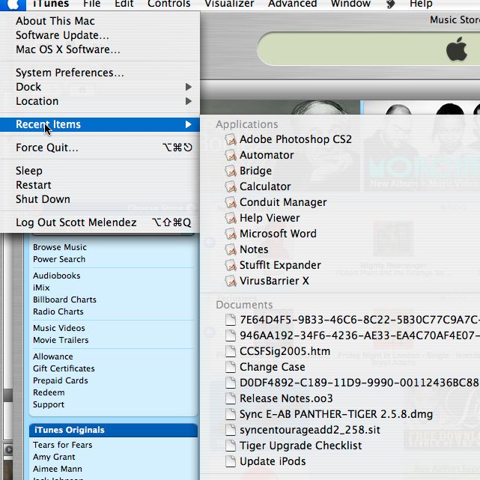Go to Audiobooks in the store
The height and width of the screenshot is (480, 480).
click(x=57, y=276)
